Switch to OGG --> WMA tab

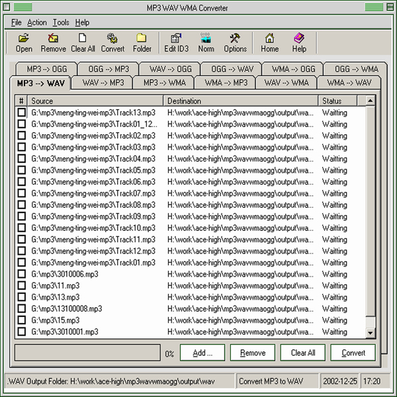click(x=356, y=69)
